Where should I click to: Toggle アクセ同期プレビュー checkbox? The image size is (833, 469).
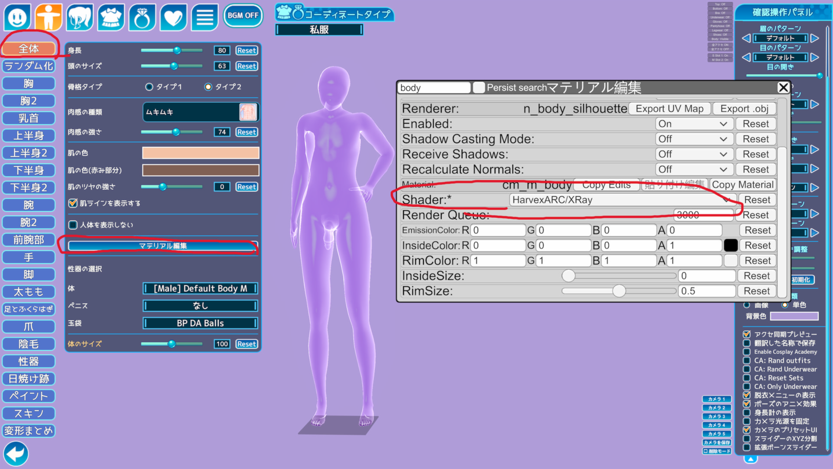coord(747,334)
